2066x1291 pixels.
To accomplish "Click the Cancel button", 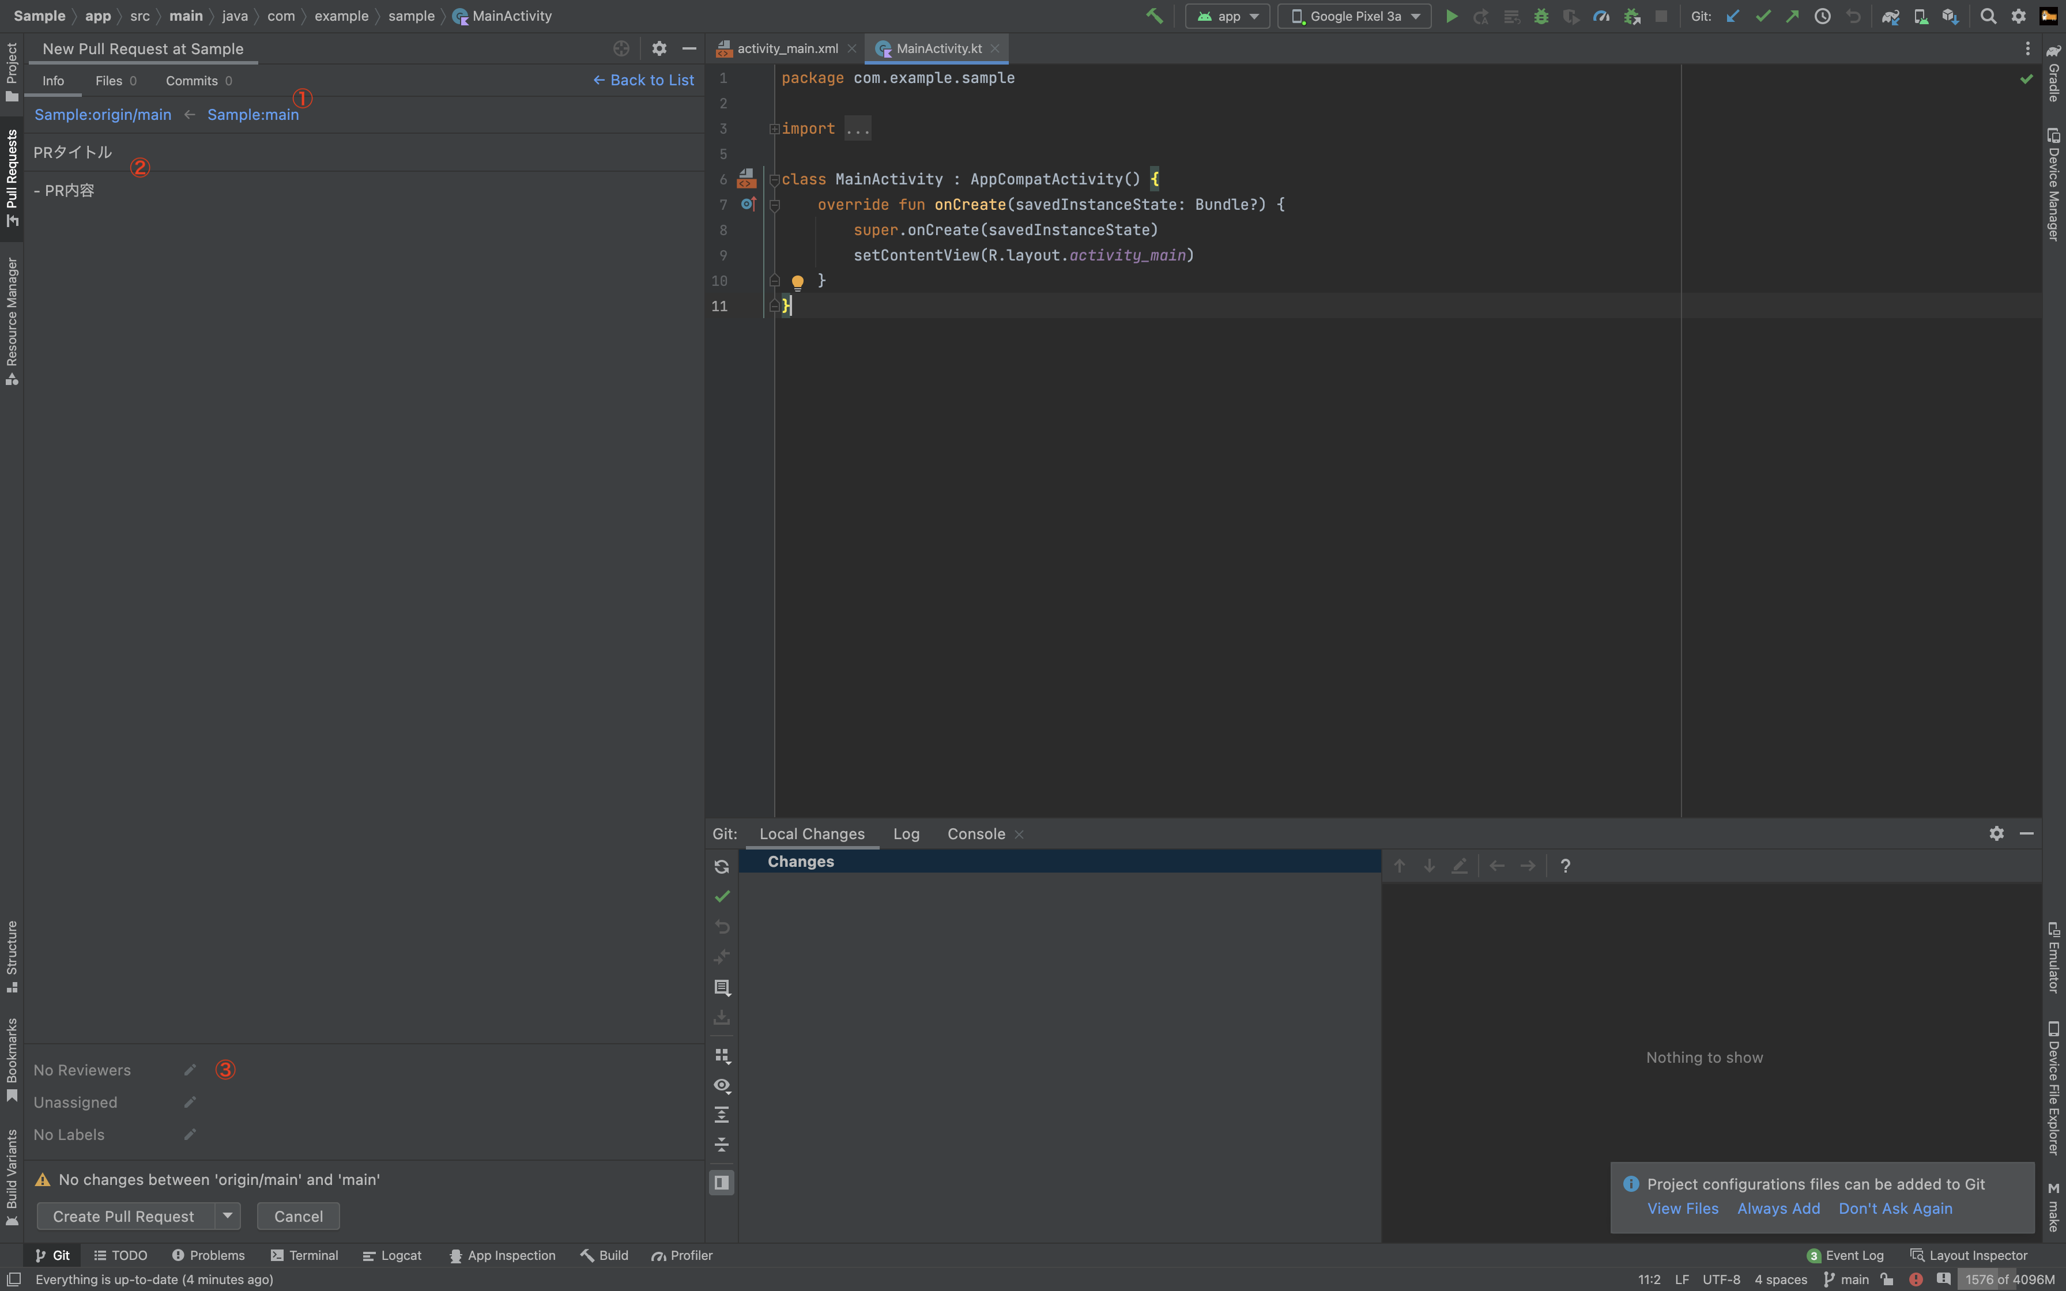I will pos(298,1216).
